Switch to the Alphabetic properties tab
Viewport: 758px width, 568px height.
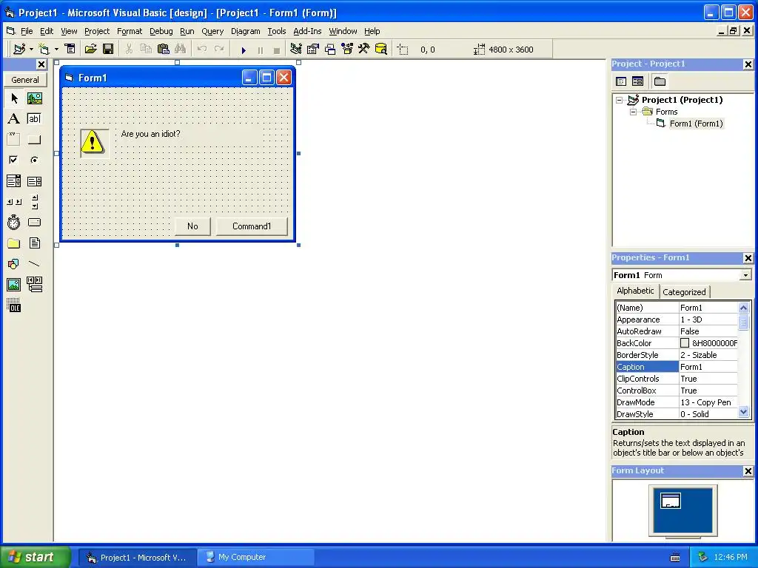635,291
